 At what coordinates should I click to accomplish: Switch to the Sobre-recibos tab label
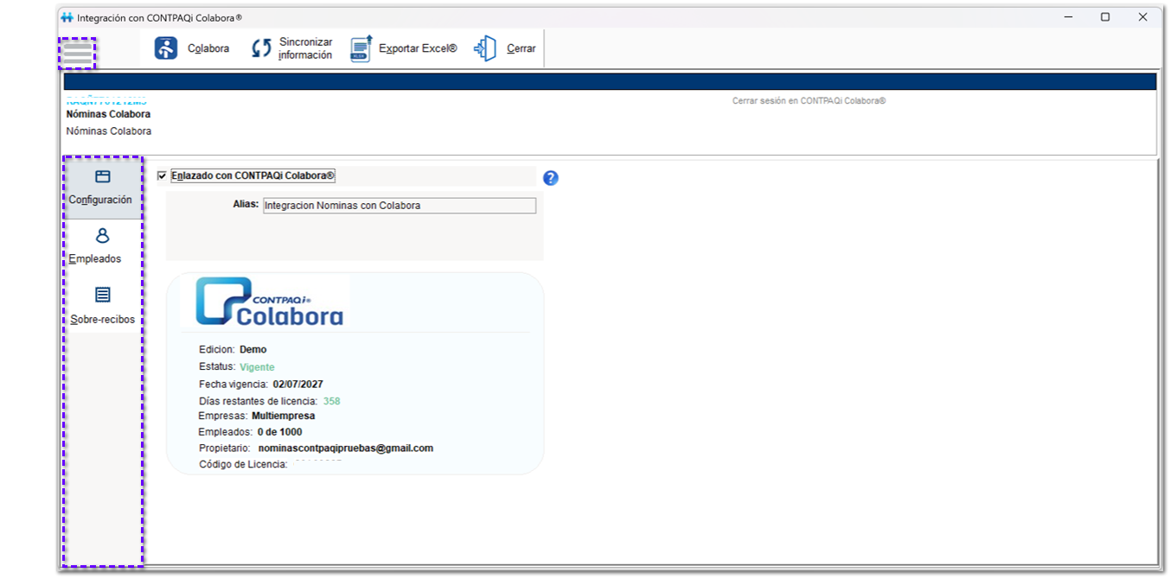point(103,320)
